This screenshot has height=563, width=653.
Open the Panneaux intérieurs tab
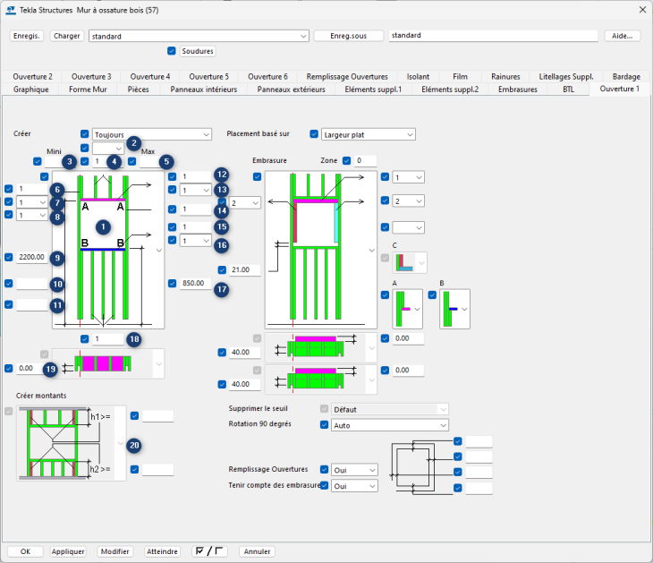(x=204, y=90)
